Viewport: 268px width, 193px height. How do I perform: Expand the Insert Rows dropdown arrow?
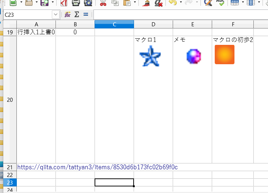click(243, 2)
